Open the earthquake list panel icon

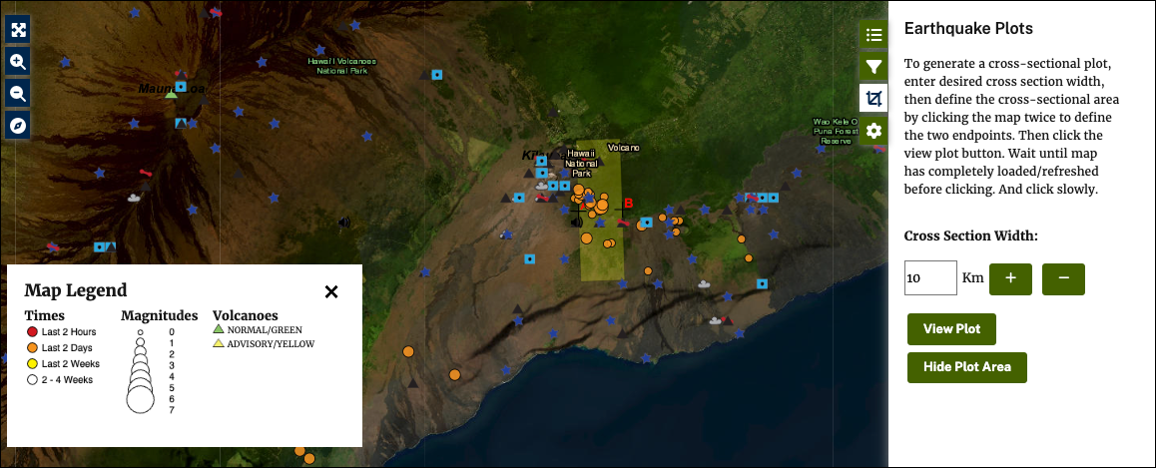coord(873,35)
